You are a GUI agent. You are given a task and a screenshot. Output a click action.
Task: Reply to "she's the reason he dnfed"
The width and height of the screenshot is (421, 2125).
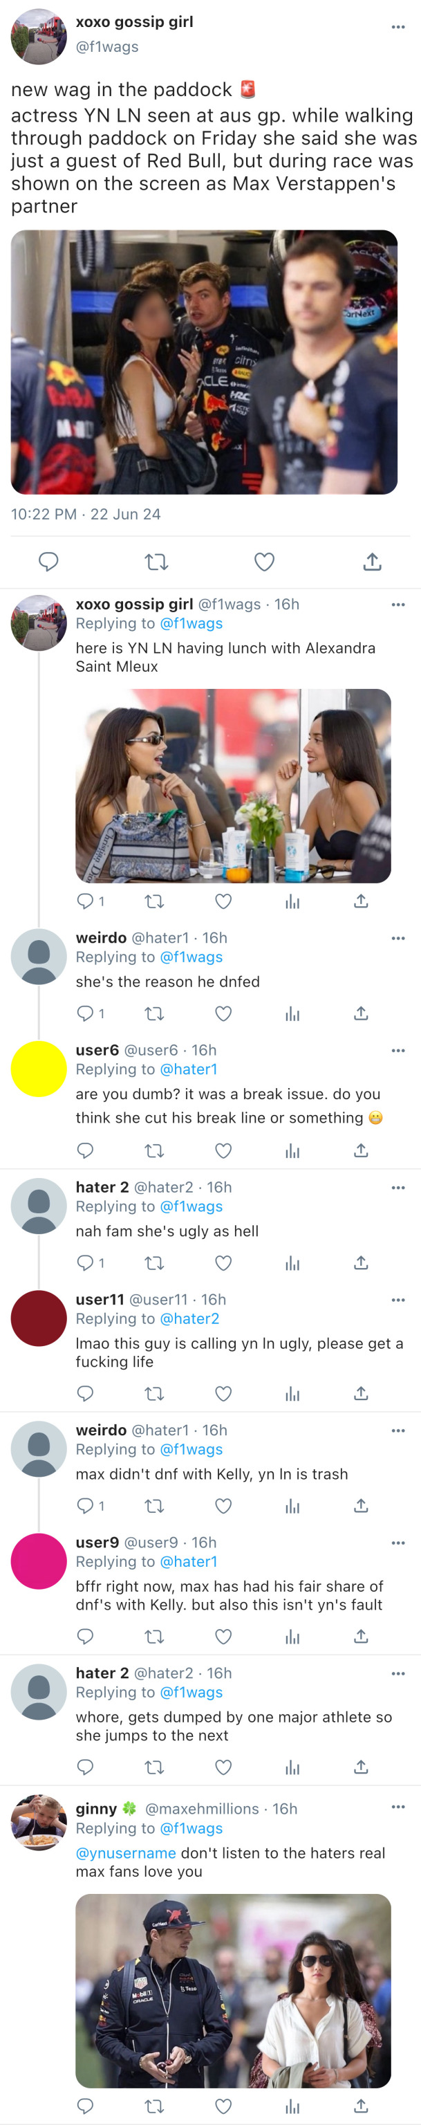pyautogui.click(x=86, y=1013)
